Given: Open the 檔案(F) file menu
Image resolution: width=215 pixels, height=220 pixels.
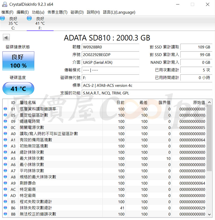Looking at the screenshot, I should pos(7,12).
